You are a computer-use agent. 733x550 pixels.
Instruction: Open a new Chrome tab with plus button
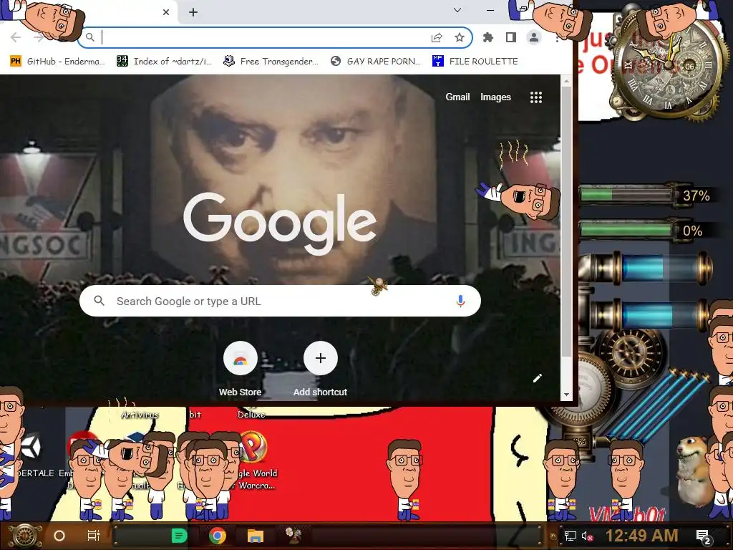click(x=193, y=12)
